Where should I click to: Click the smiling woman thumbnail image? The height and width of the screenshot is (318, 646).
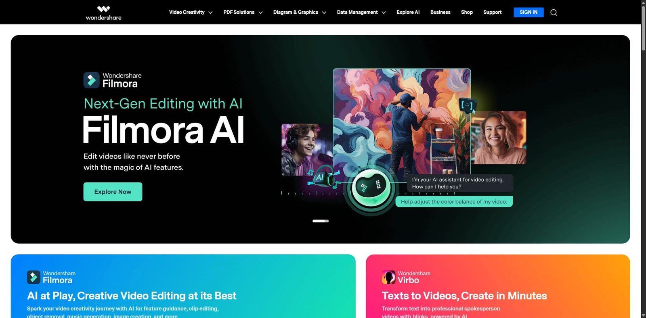499,138
